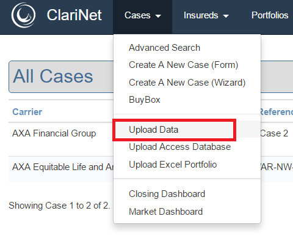
Task: Sort by the Reference column header
Action: [277, 112]
